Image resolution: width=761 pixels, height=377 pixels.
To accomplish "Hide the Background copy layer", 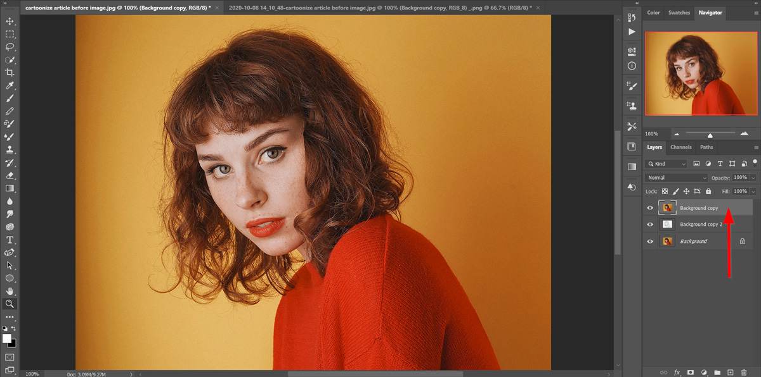I will [650, 208].
